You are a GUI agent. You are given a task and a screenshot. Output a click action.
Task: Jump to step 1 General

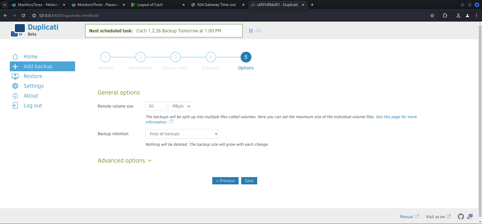click(105, 57)
